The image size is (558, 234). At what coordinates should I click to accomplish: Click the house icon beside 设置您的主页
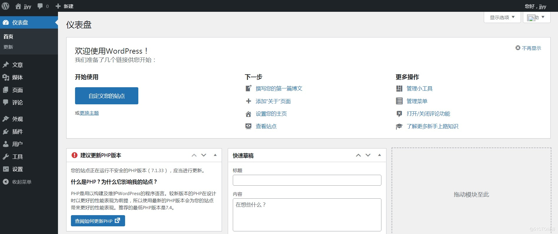(x=248, y=114)
